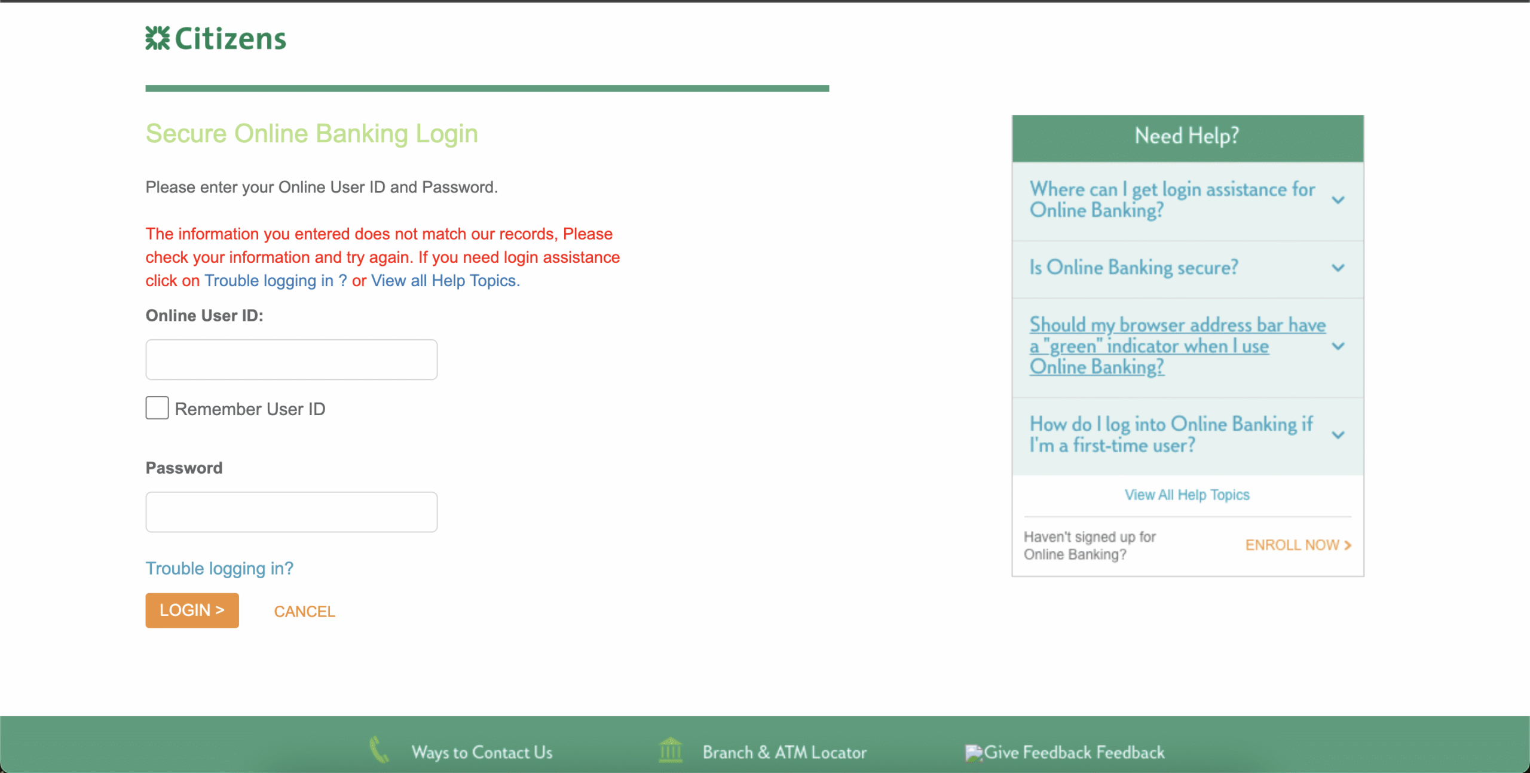
Task: Open the browser address bar green indicator topic
Action: (x=1177, y=346)
